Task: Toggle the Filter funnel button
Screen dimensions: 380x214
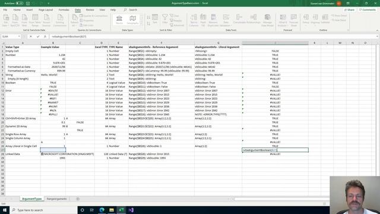Action: [x=165, y=20]
